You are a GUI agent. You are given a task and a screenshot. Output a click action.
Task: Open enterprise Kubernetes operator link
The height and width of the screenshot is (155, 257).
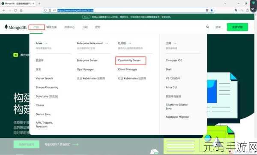(x=91, y=78)
